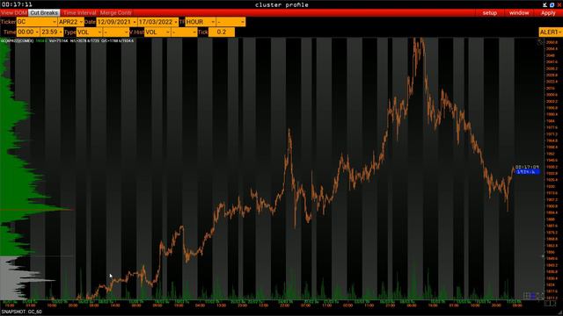
Task: Click the grid layout icon at chart bottom-right
Action: click(x=527, y=296)
